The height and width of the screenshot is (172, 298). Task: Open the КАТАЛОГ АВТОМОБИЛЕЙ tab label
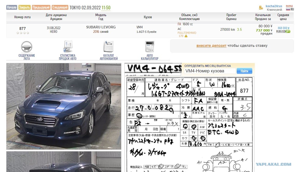[109, 57]
